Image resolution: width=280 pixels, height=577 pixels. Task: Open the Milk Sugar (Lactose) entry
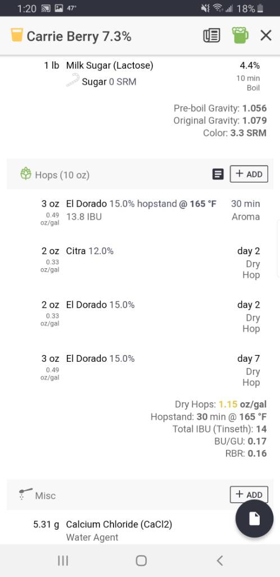[x=140, y=77]
